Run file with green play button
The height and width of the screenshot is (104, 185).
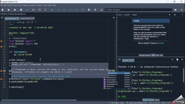click(x=27, y=10)
